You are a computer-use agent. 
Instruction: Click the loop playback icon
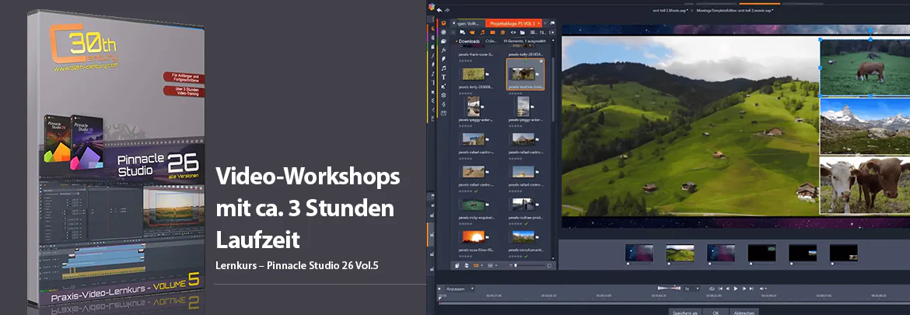(712, 289)
